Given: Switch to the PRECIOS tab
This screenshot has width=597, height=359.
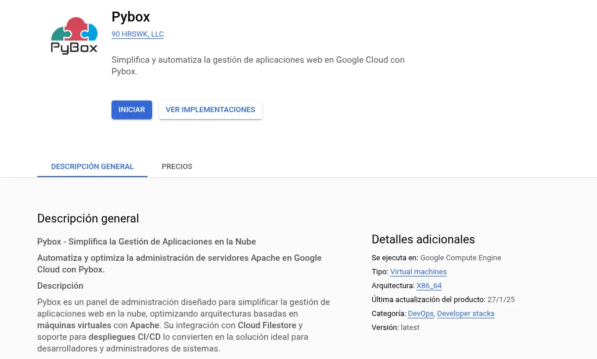Looking at the screenshot, I should click(177, 166).
